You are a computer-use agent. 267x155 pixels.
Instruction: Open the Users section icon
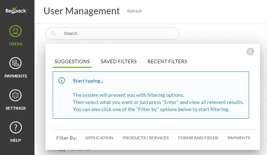tap(15, 31)
